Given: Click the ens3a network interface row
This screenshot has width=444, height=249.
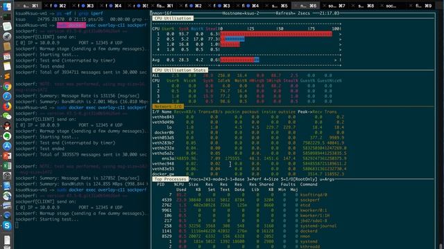Looking at the screenshot, I should [x=249, y=158].
